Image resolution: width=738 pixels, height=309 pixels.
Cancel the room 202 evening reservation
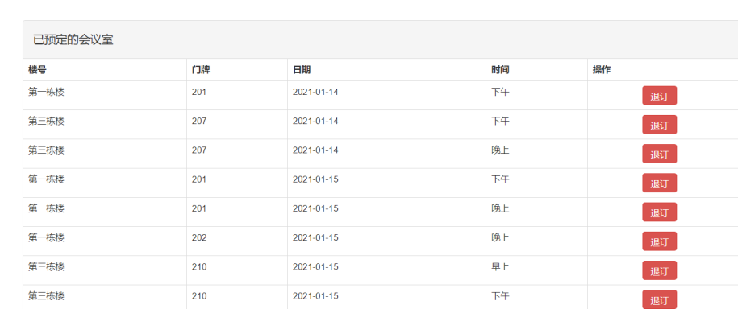point(659,241)
